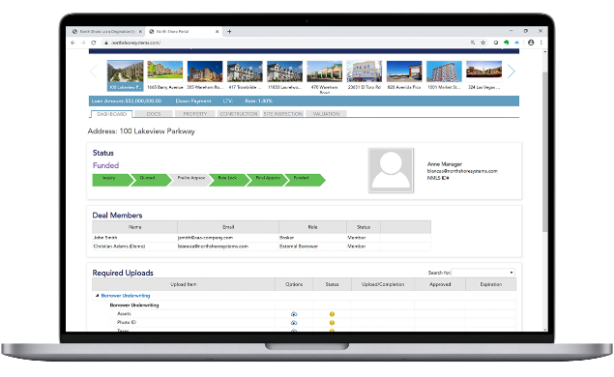Screen dimensions: 614x377
Task: Click the Inquiry status step
Action: coord(111,180)
